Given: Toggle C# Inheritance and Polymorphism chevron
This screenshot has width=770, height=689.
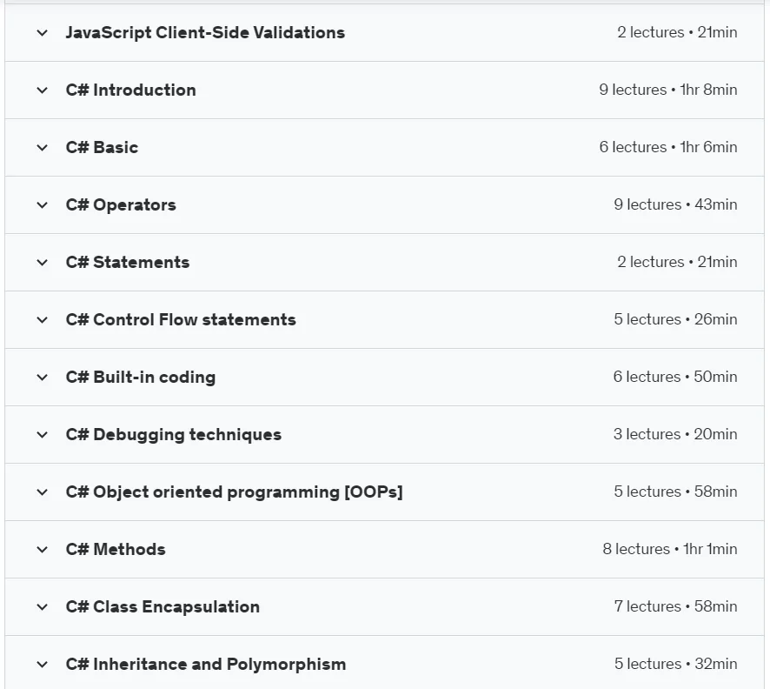Looking at the screenshot, I should click(x=43, y=665).
